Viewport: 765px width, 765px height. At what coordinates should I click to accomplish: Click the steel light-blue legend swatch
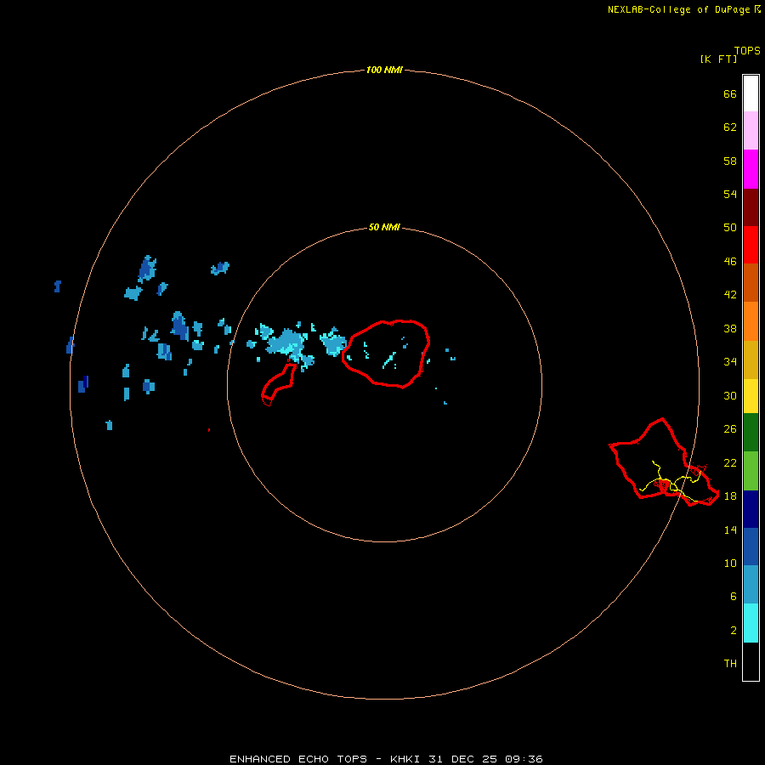pos(751,585)
